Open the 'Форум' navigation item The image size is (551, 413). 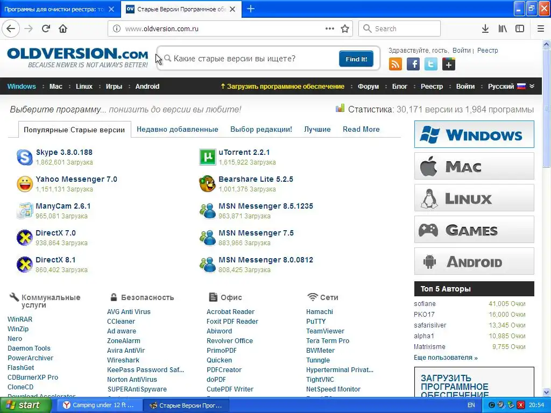(x=368, y=87)
